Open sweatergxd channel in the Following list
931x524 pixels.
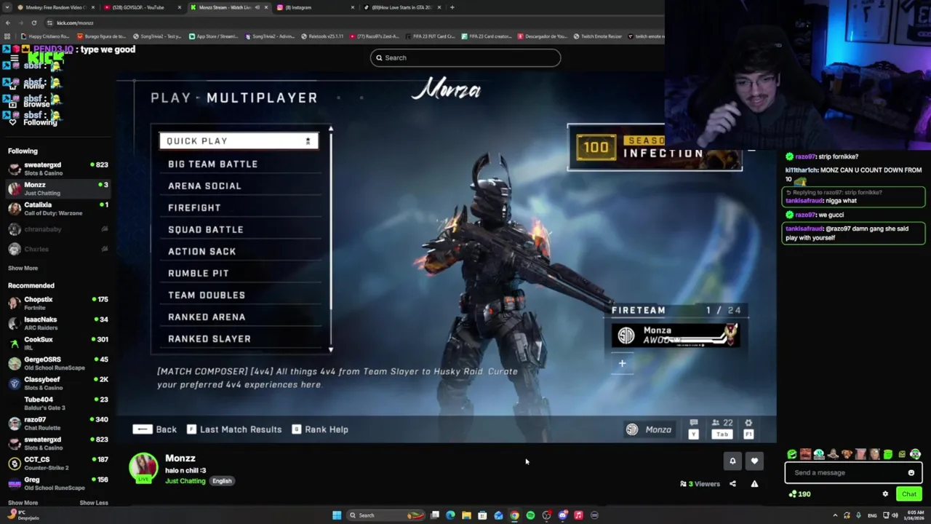(x=58, y=169)
